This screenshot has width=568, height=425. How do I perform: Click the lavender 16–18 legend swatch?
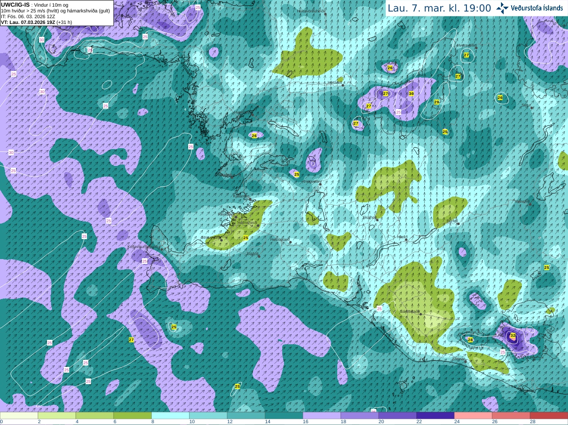click(322, 416)
